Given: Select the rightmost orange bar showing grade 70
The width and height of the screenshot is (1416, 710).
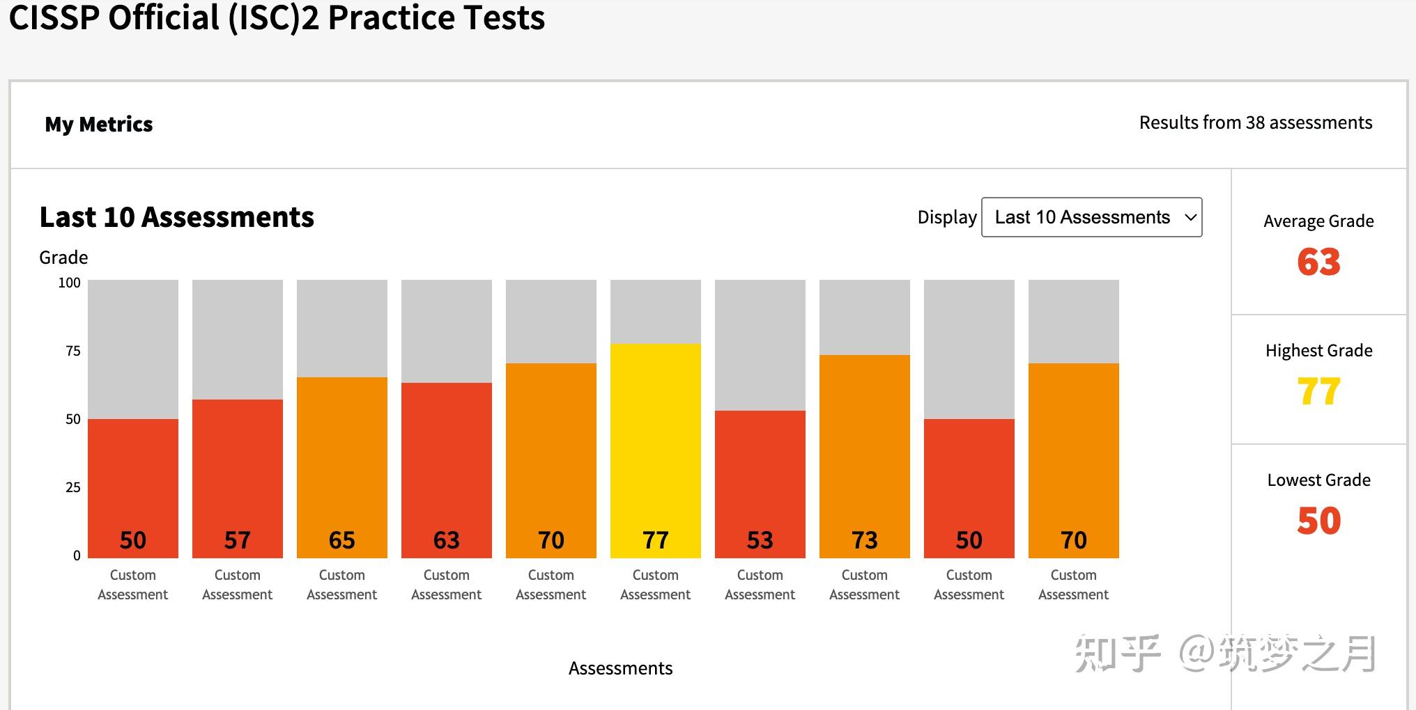Looking at the screenshot, I should coord(1073,459).
